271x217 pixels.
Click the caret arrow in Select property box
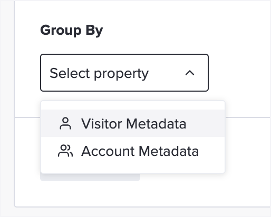point(190,73)
